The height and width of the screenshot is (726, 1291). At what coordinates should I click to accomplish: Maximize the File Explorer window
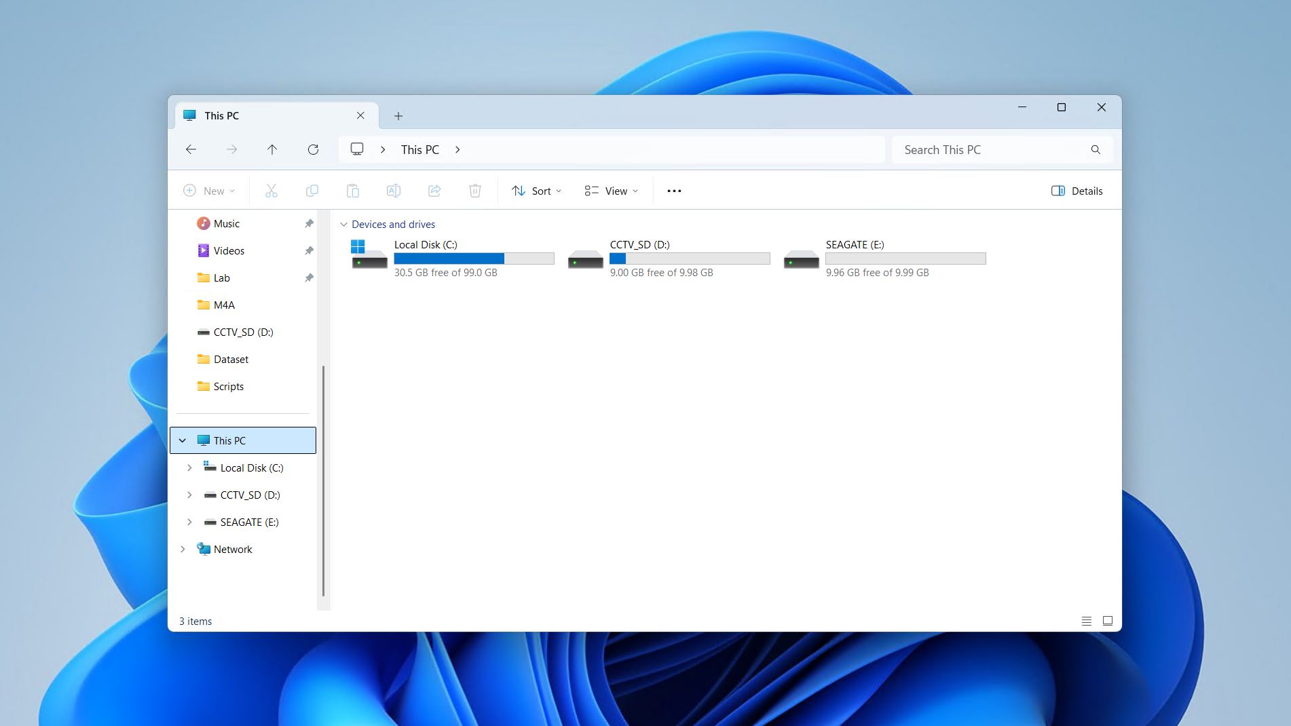click(x=1062, y=107)
